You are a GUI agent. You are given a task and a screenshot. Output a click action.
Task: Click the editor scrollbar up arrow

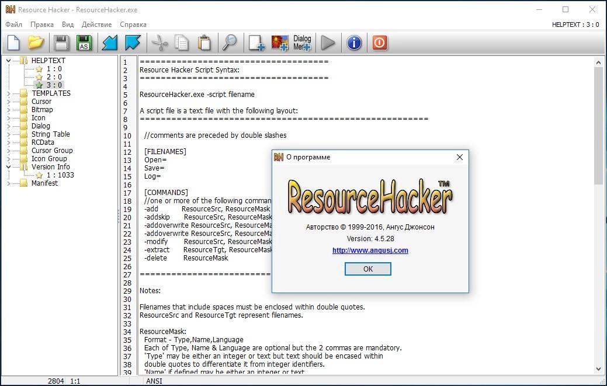point(598,62)
